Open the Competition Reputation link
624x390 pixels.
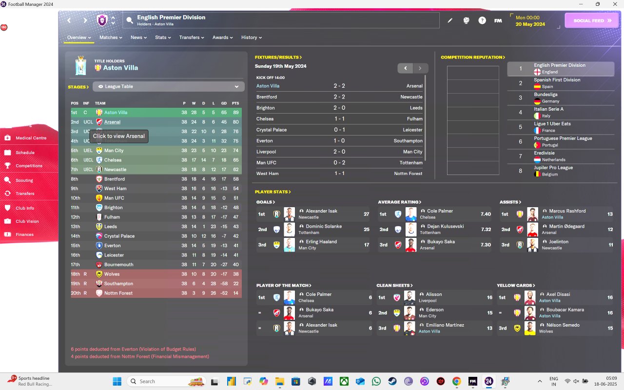click(x=473, y=58)
